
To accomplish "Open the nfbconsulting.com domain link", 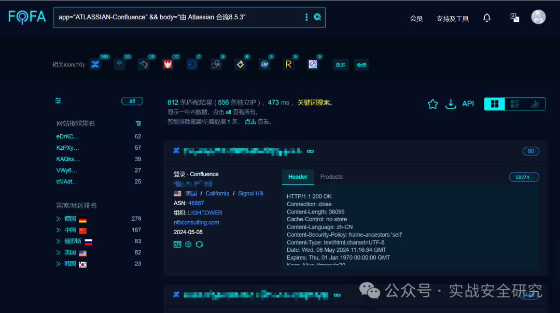I will pyautogui.click(x=196, y=222).
